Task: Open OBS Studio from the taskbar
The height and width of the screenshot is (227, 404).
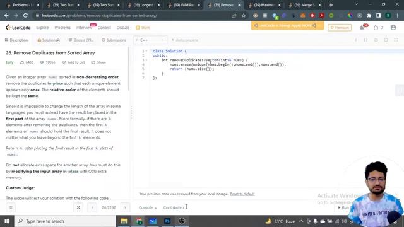Action: [x=182, y=221]
